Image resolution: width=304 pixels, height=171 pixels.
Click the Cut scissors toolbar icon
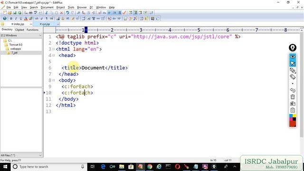tap(47, 13)
